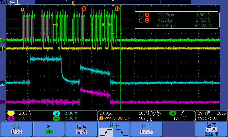Click the channel 1 2.00 V scale value
The width and height of the screenshot is (228, 137).
point(25,113)
